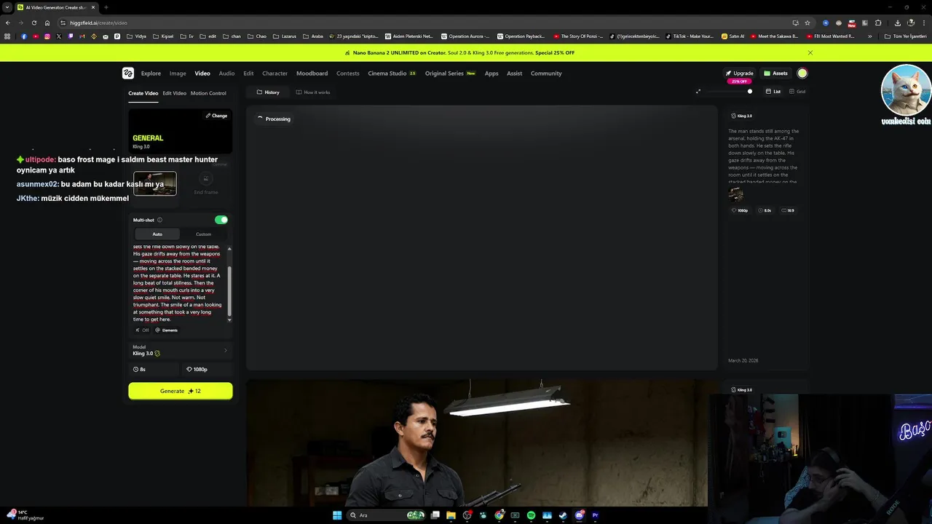
Task: Bookmark this page with the star icon
Action: [807, 23]
